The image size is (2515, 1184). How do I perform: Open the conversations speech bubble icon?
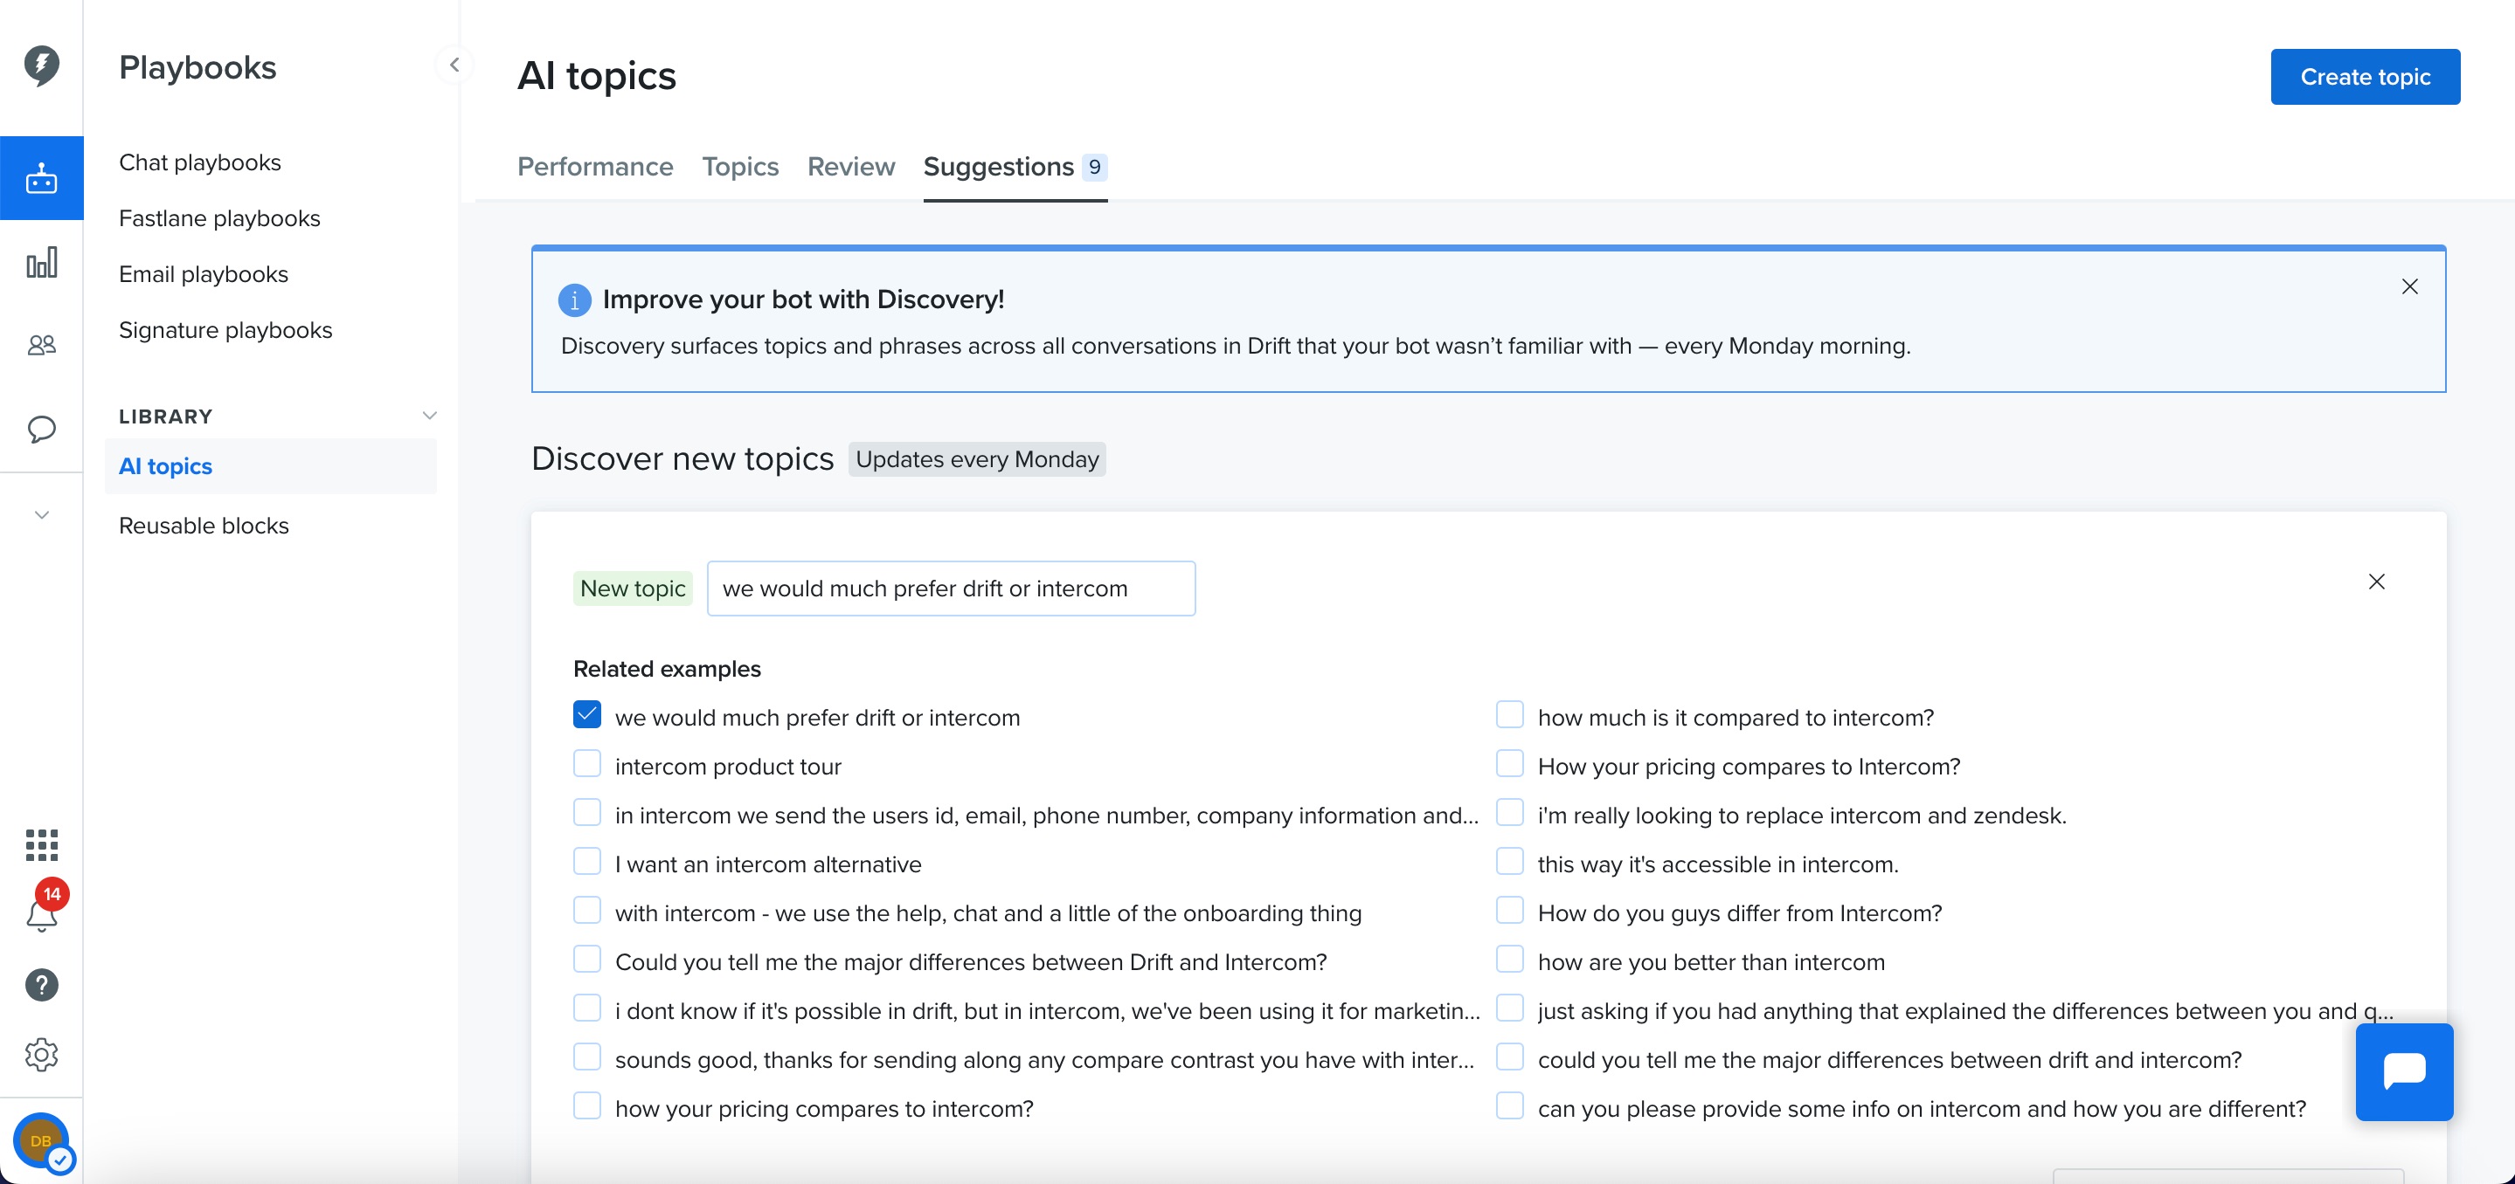click(x=41, y=428)
